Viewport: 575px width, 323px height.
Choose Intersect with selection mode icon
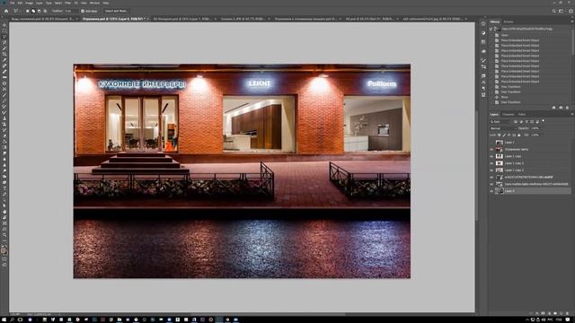45,11
